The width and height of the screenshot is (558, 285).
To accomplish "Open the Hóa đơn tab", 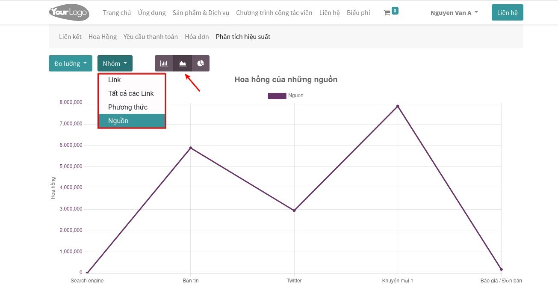I will coord(197,36).
